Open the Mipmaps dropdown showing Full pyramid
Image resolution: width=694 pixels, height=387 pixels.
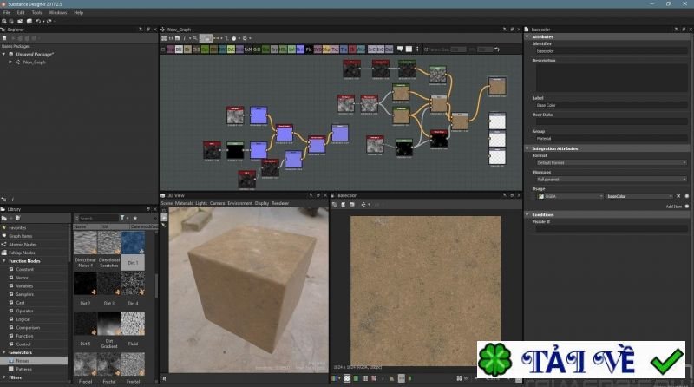607,179
